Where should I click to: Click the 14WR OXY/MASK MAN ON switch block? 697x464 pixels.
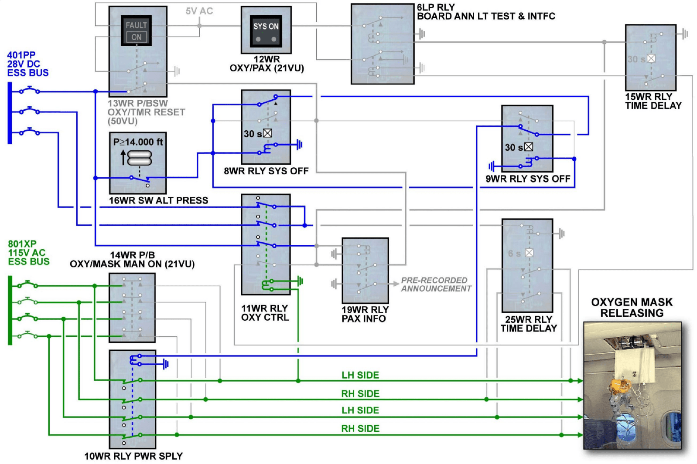(132, 308)
